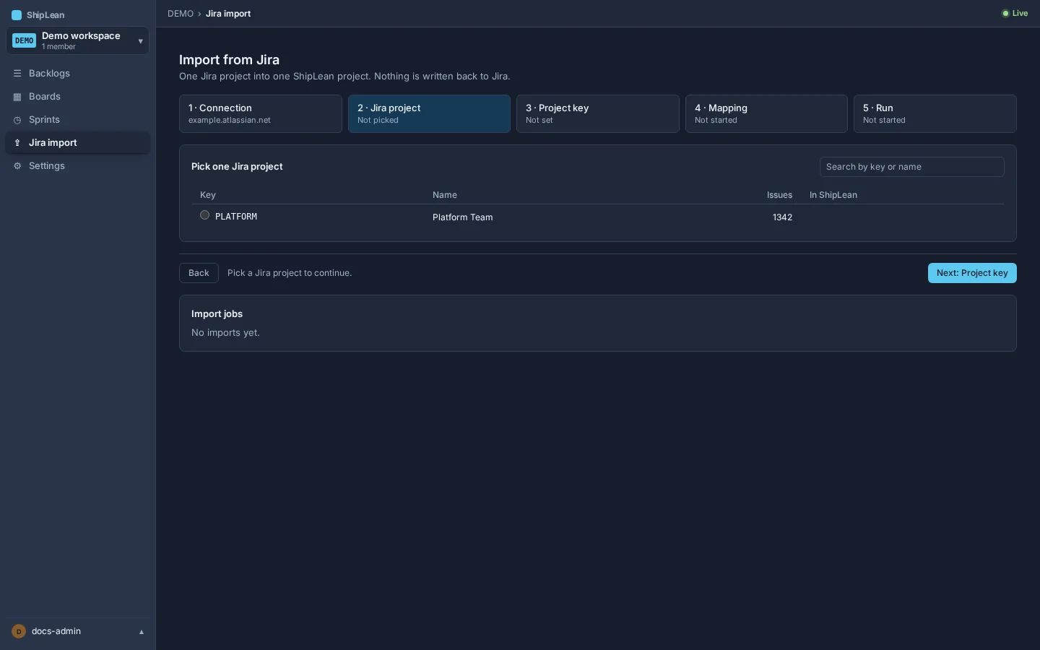Click the Sprints clock icon
The height and width of the screenshot is (650, 1040).
[17, 120]
